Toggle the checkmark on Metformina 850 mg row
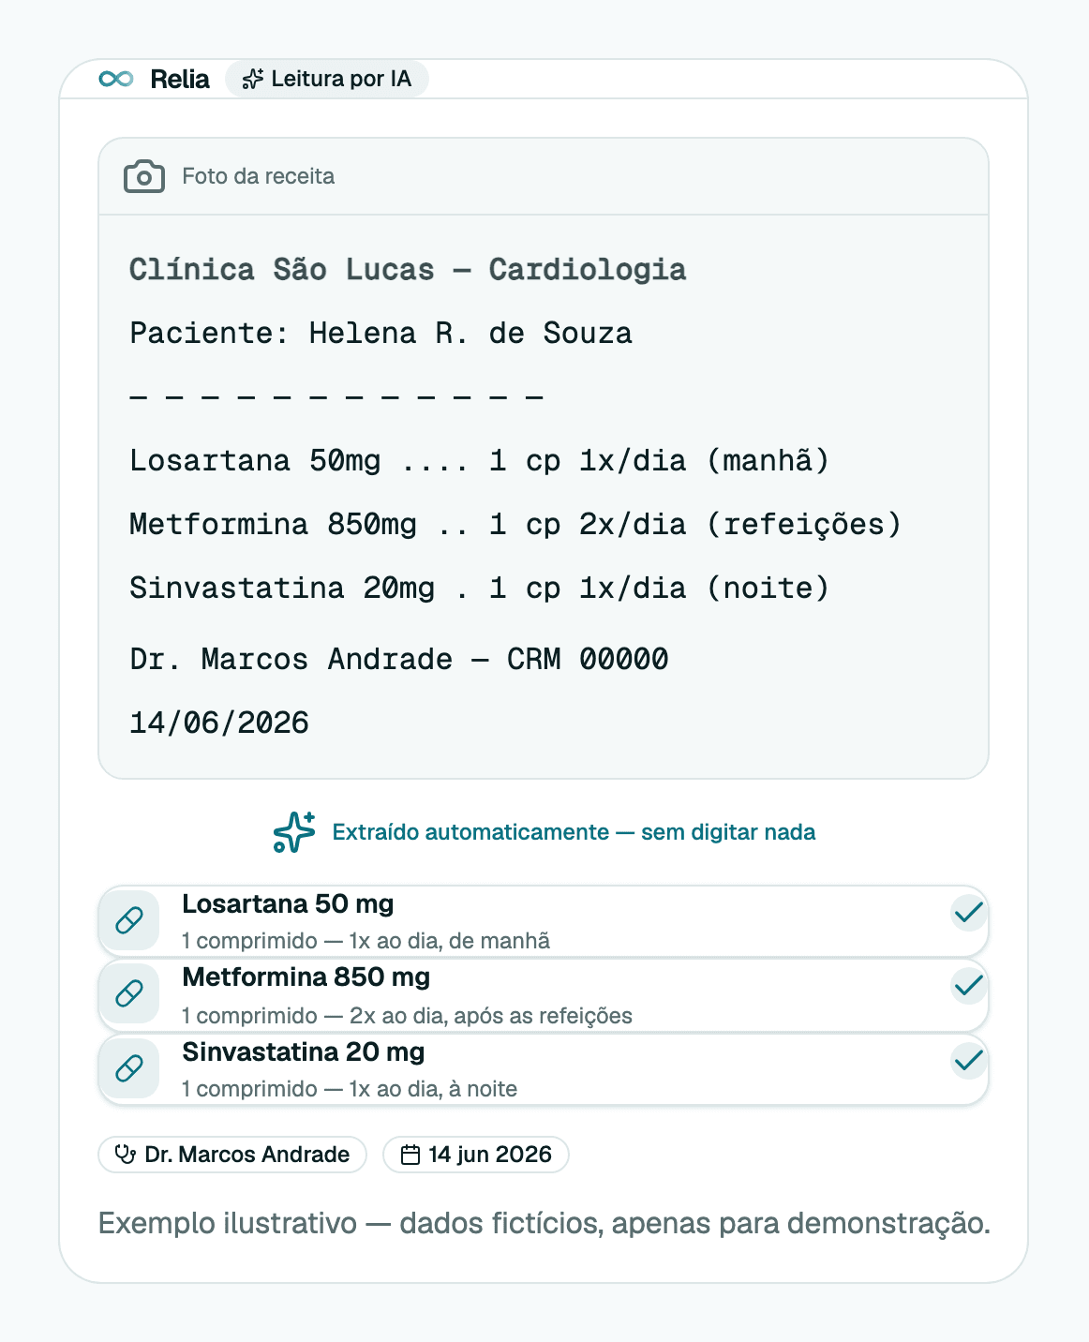1089x1342 pixels. point(968,986)
